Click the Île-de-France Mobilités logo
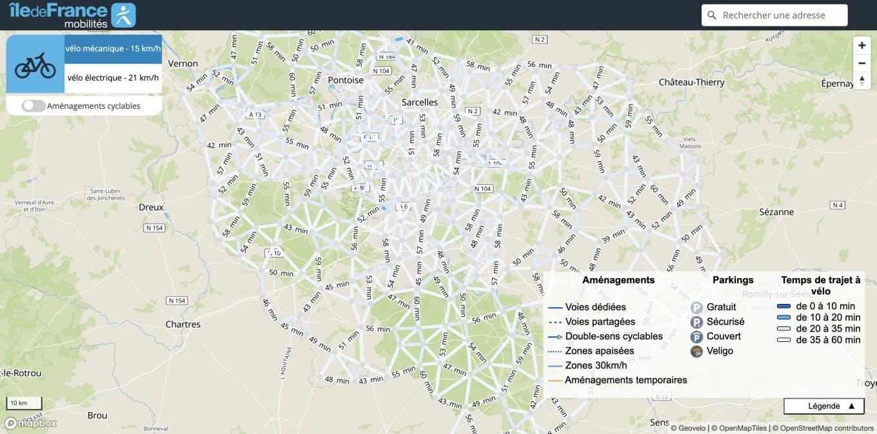The height and width of the screenshot is (434, 877). 72,15
